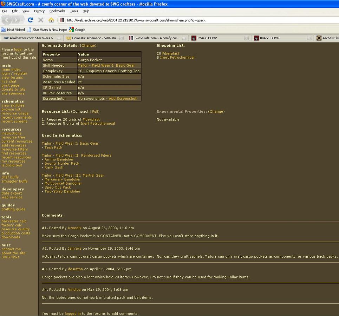This screenshot has width=339, height=316.
Task: Open Kreedly's profile from comment #1
Action: 74,228
